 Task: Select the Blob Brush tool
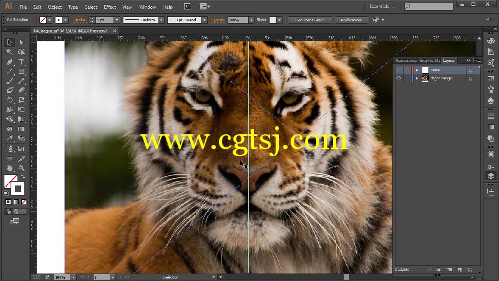pyautogui.click(x=9, y=91)
